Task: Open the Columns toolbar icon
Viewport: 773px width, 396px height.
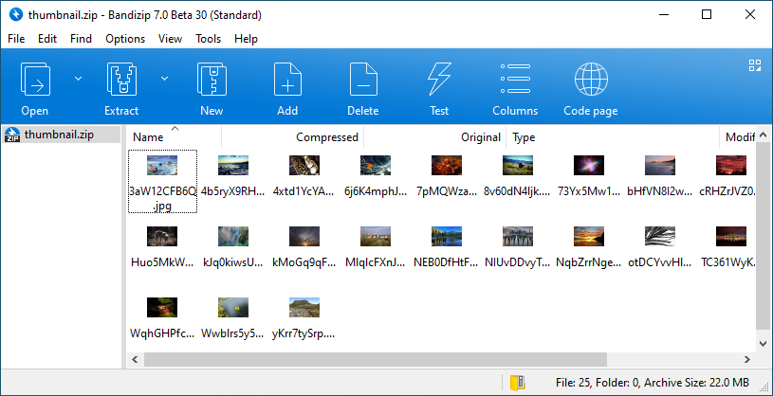Action: pyautogui.click(x=515, y=80)
